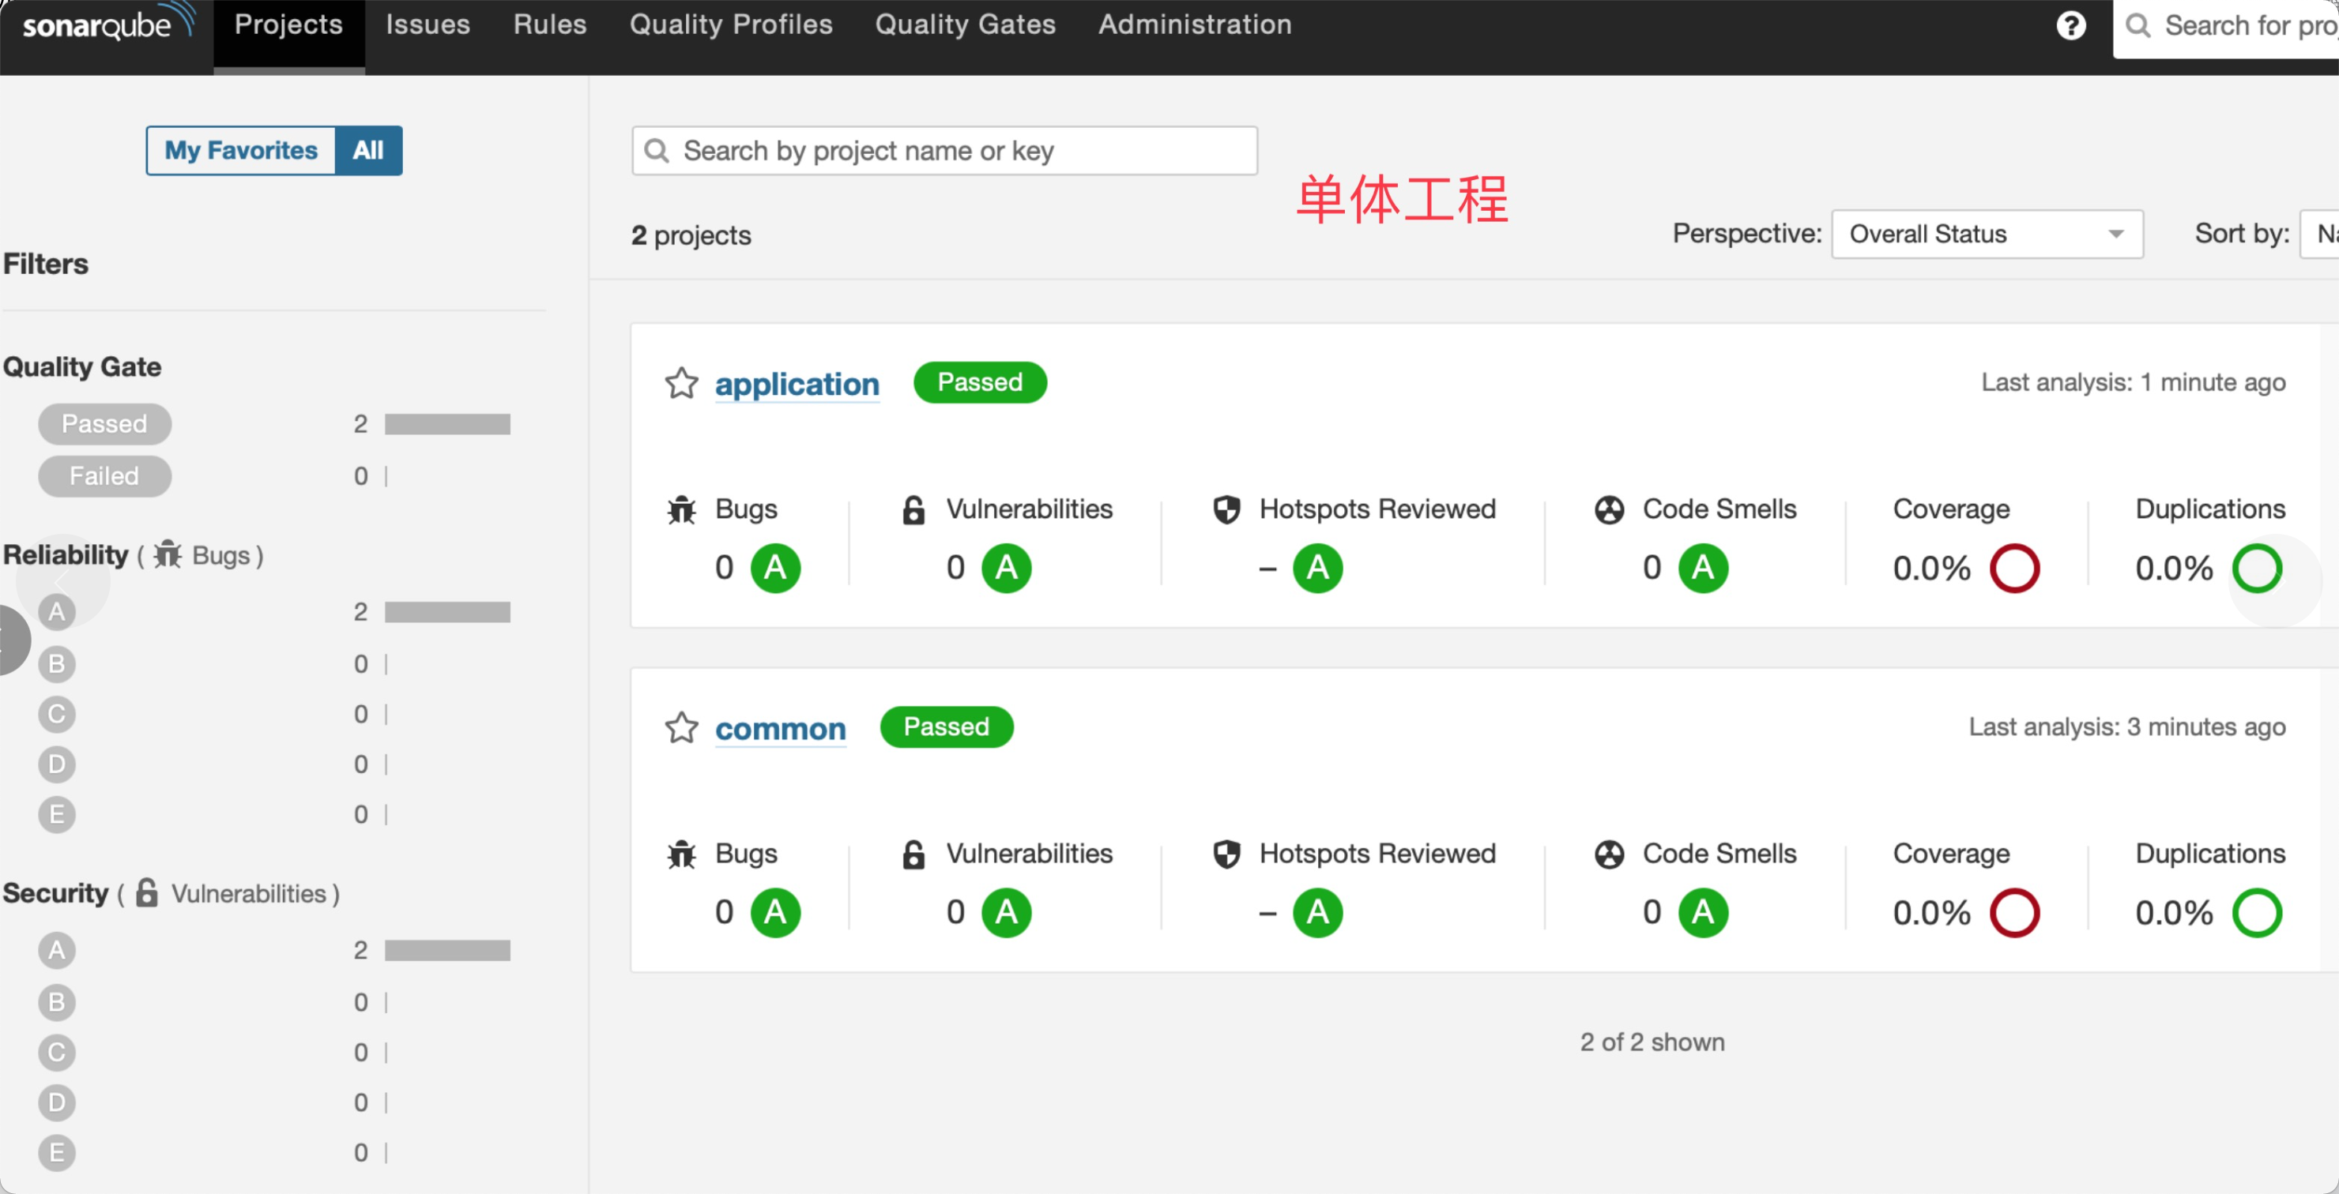
Task: Filter Quality Gate by Passed
Action: [104, 425]
